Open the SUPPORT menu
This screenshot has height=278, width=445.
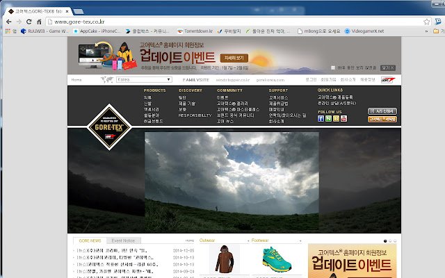(278, 90)
